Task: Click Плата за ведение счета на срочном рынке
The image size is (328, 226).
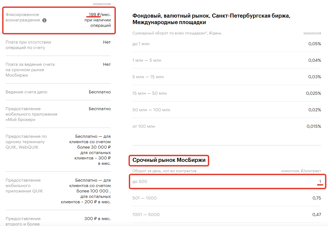Action: pyautogui.click(x=30, y=70)
